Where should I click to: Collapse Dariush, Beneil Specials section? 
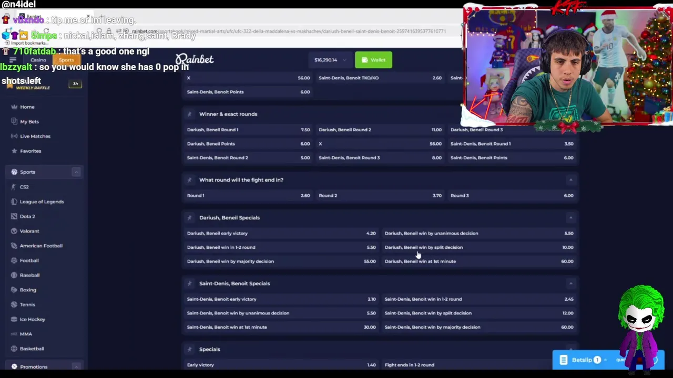point(570,217)
